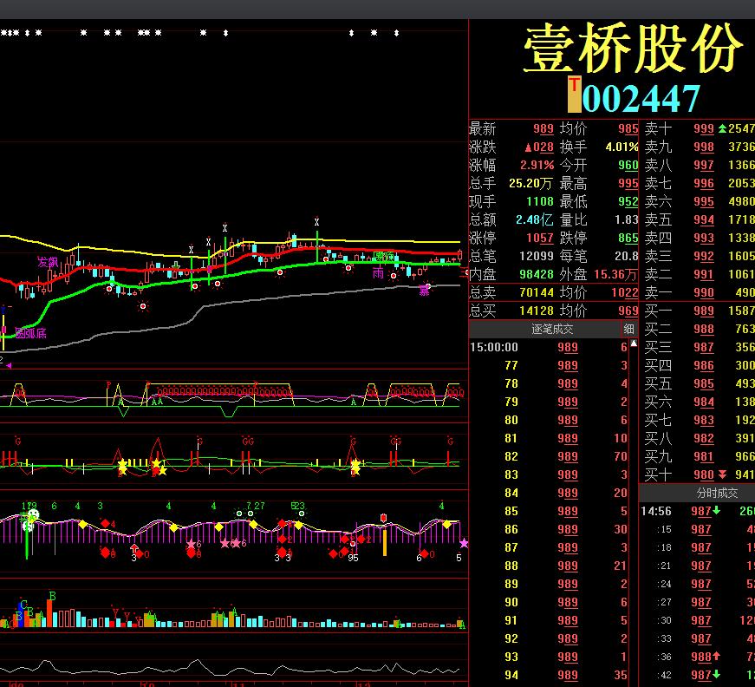Image resolution: width=755 pixels, height=687 pixels.
Task: Click the green double-up arrow beside 卖十
Action: 722,128
